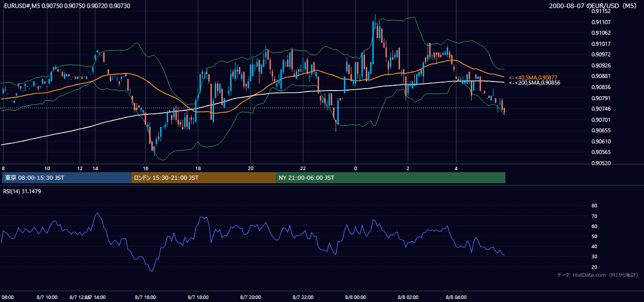644x302 pixels.
Task: Click price axis label 0.90655
Action: [601, 130]
